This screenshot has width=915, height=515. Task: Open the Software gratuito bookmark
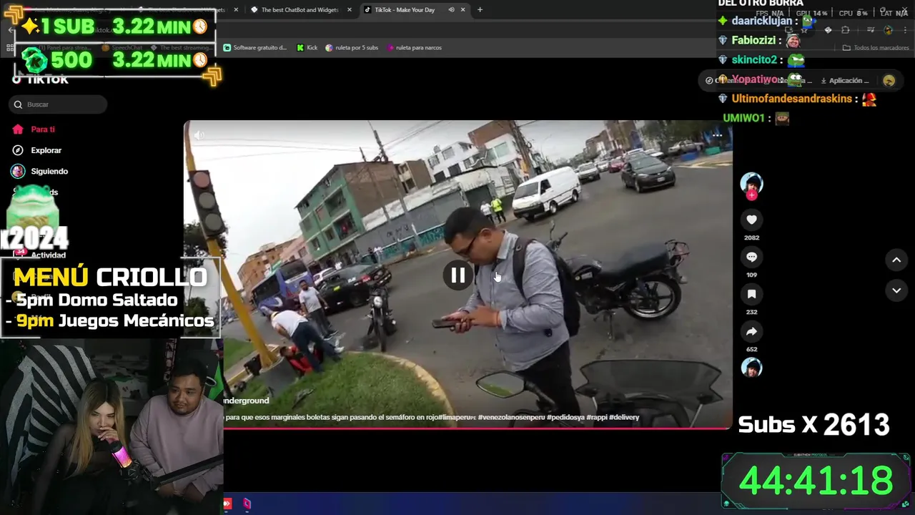[255, 48]
